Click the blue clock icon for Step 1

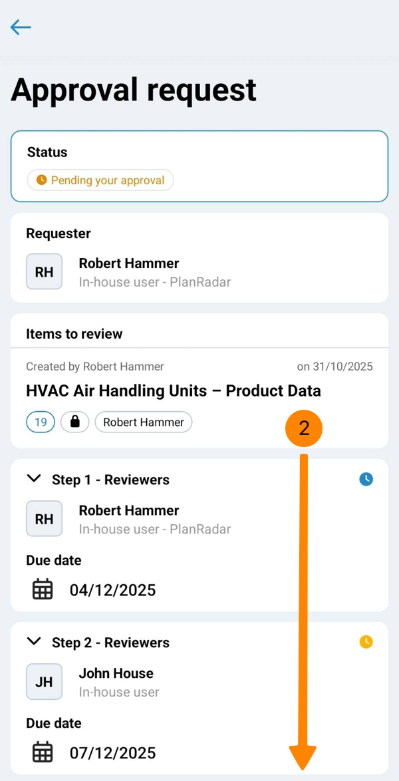[366, 479]
